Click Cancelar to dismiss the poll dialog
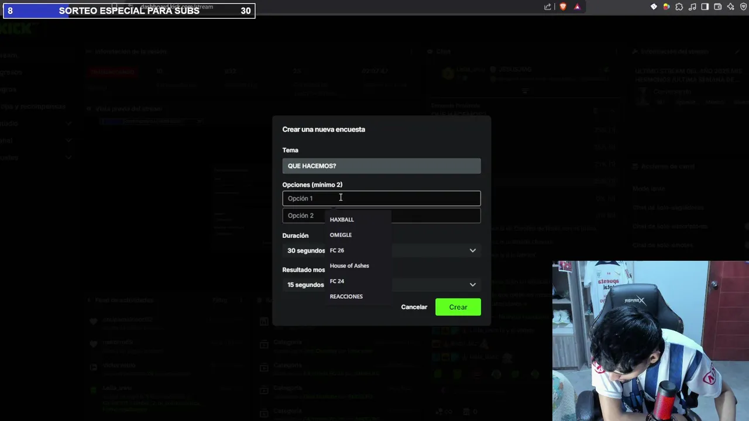This screenshot has width=749, height=421. [414, 307]
